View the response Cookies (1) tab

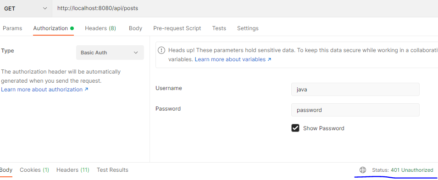point(34,169)
